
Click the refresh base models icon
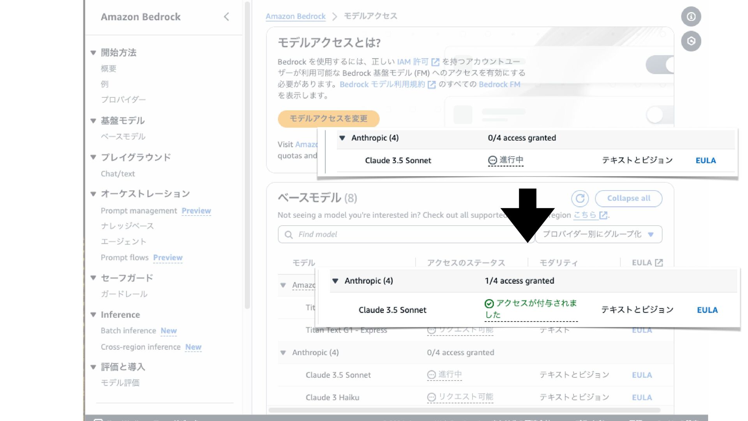pyautogui.click(x=580, y=198)
